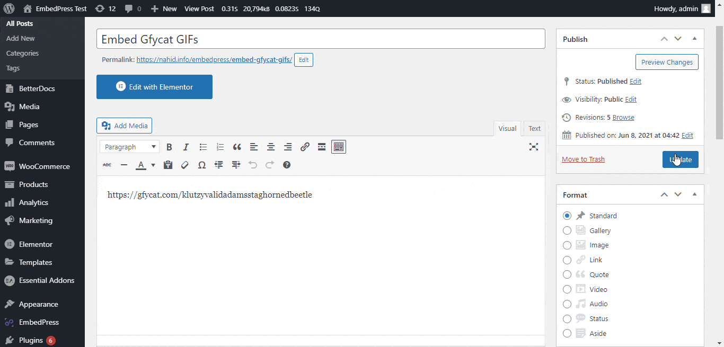The image size is (724, 347).
Task: Select the Gallery post format
Action: [567, 230]
